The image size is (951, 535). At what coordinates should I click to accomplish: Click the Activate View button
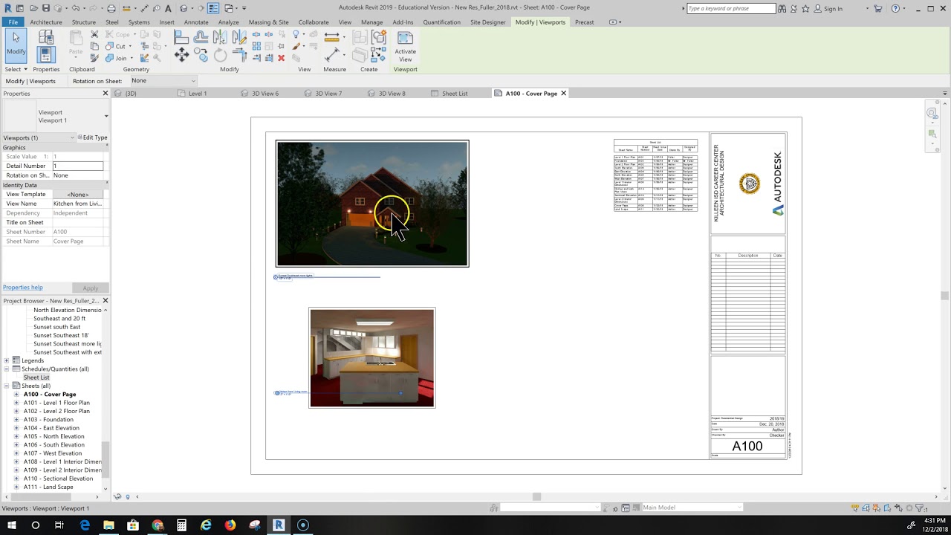[x=405, y=47]
